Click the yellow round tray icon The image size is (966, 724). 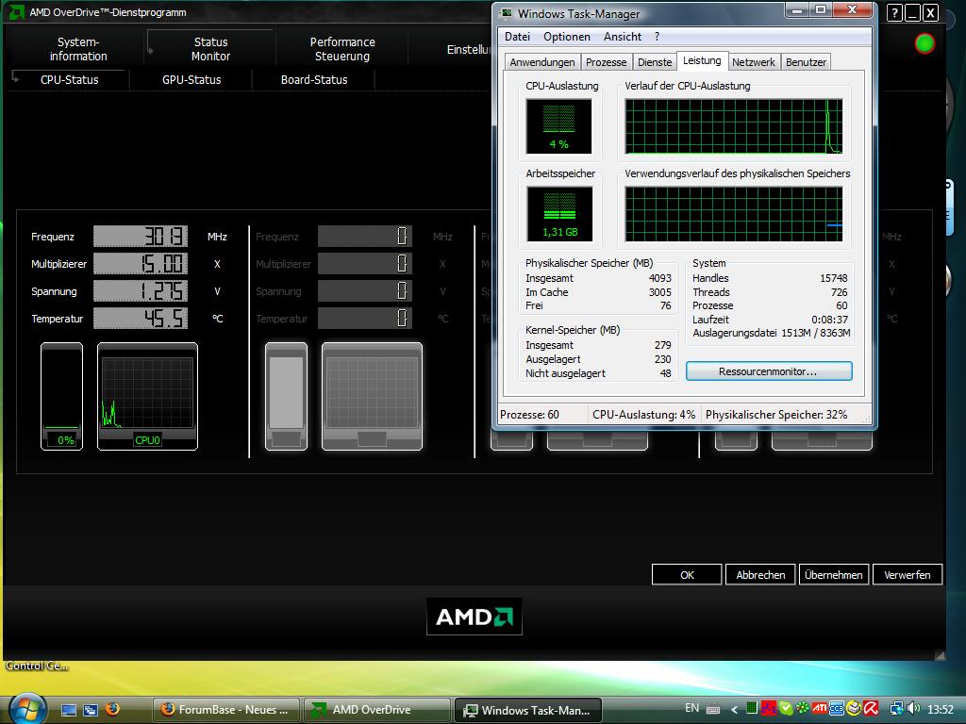pyautogui.click(x=853, y=708)
